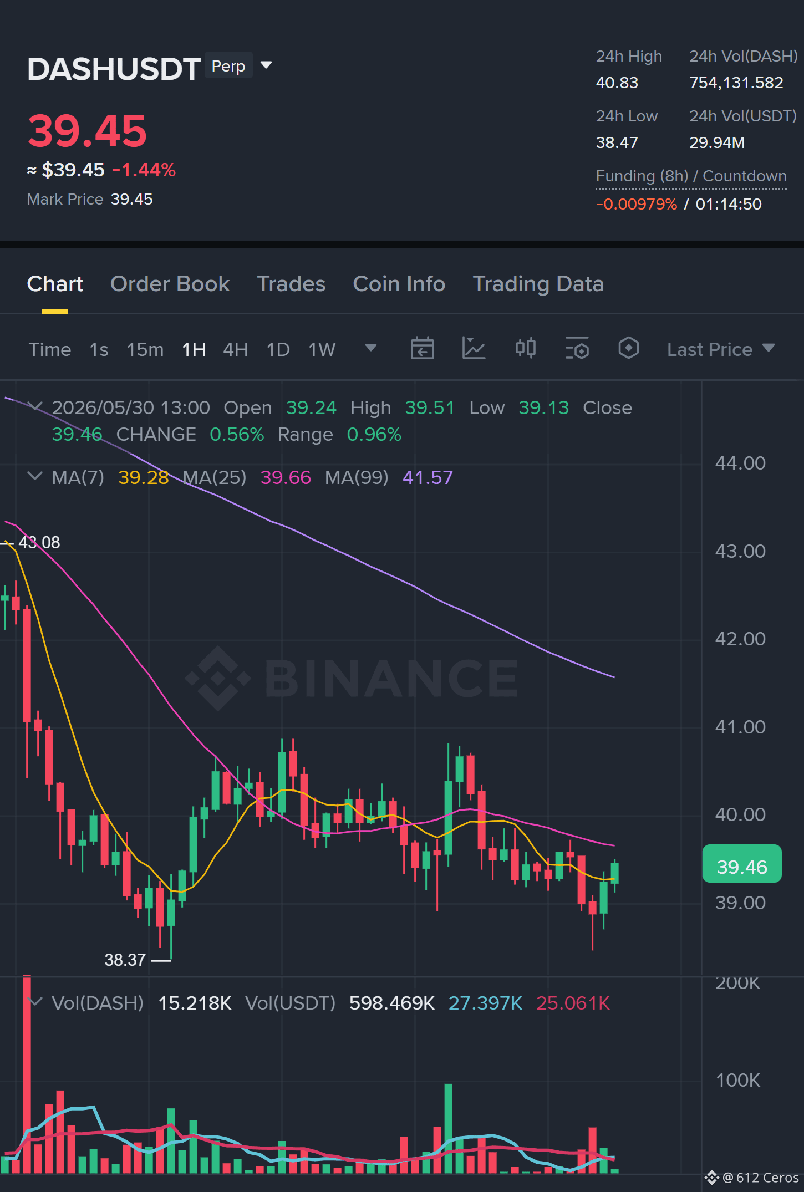Select the 4H interval
The height and width of the screenshot is (1192, 804).
236,349
